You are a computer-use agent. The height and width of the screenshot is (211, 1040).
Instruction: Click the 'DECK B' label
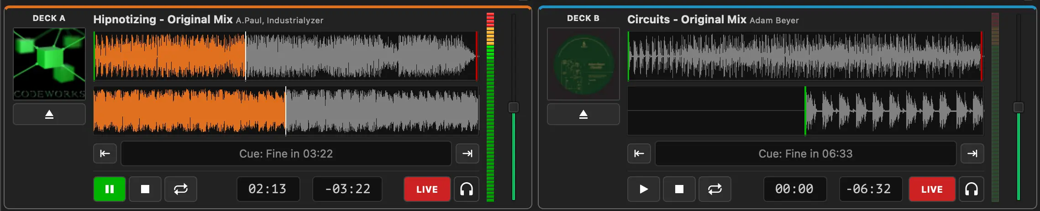pos(583,18)
